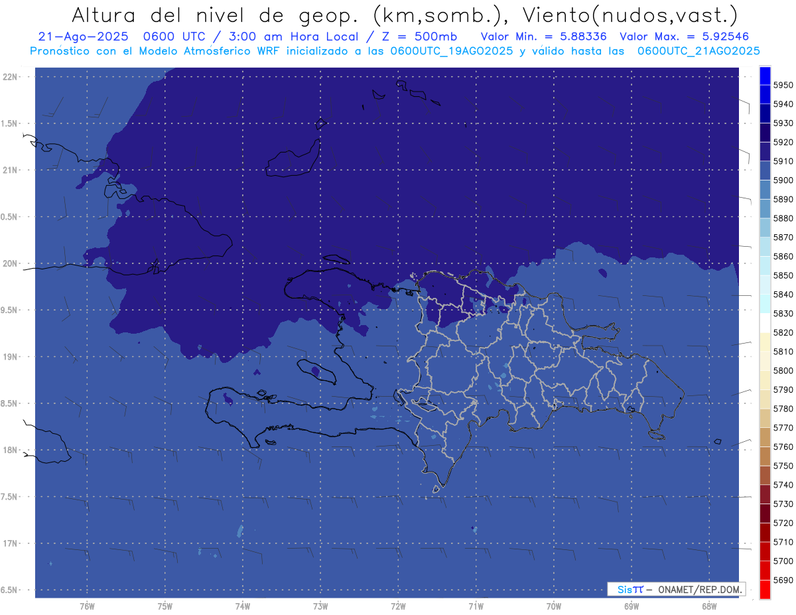
Task: Click the 5720 colorbar value
Action: 783,523
